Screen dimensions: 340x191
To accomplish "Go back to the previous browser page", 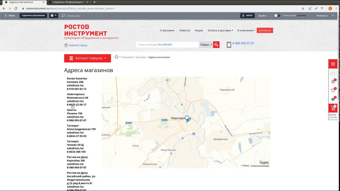I will coord(4,8).
